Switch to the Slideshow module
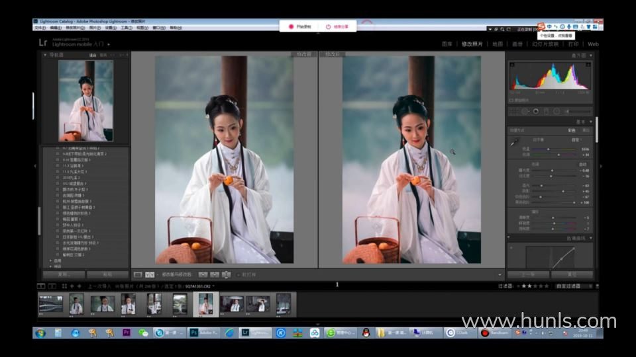 point(545,44)
